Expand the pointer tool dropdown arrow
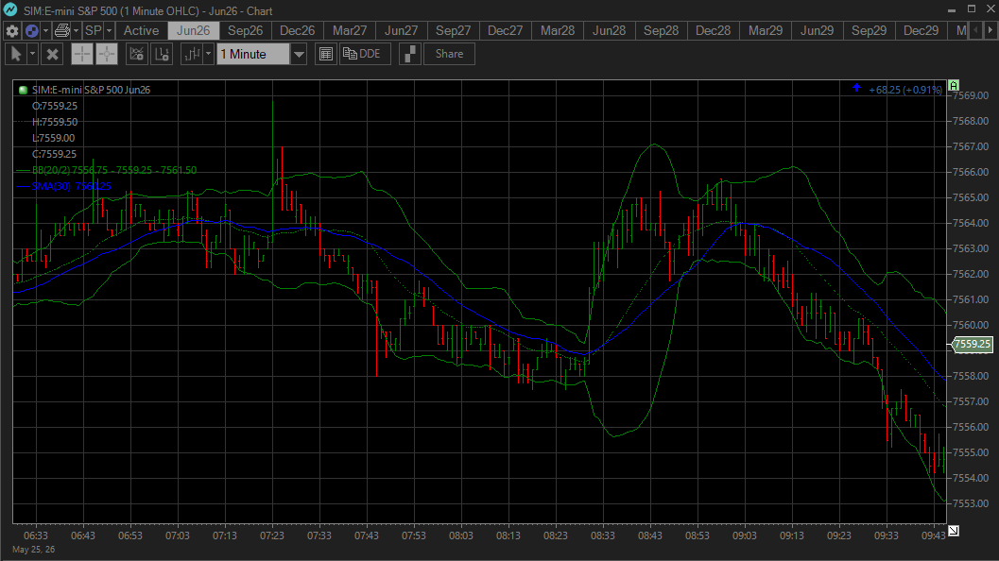Viewport: 999px width, 561px height. point(32,54)
